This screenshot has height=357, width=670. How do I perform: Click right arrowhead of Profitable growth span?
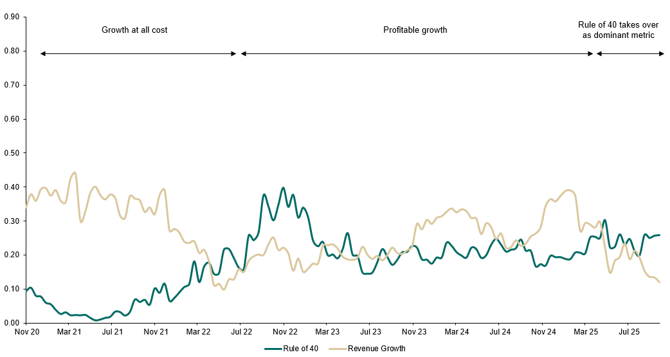pos(590,53)
